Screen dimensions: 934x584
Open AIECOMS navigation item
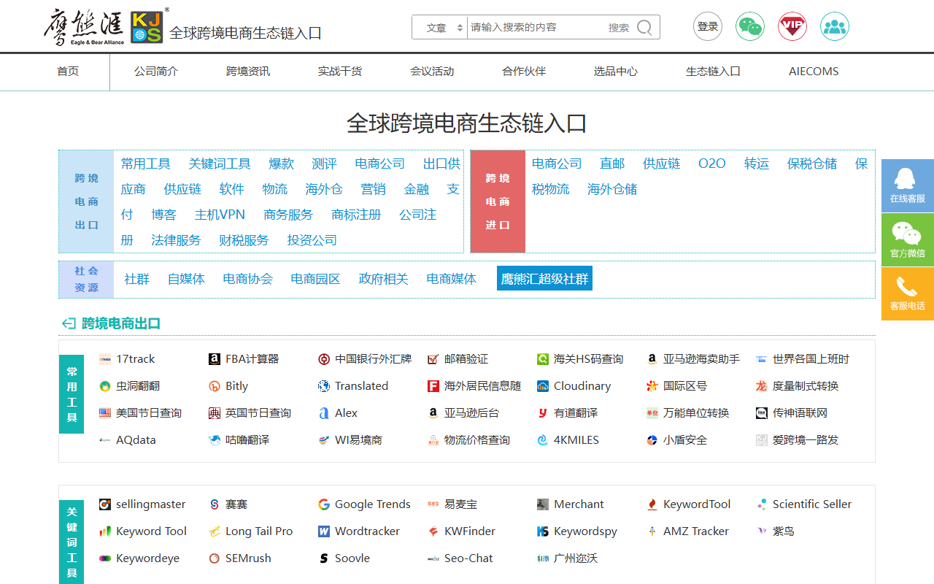pyautogui.click(x=814, y=72)
